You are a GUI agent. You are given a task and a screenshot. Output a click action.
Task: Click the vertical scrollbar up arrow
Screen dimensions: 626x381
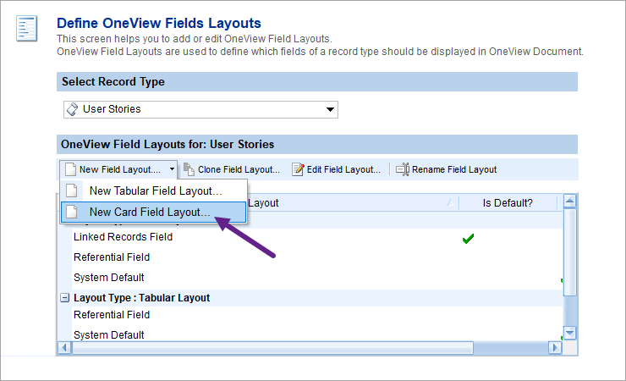[x=569, y=201]
